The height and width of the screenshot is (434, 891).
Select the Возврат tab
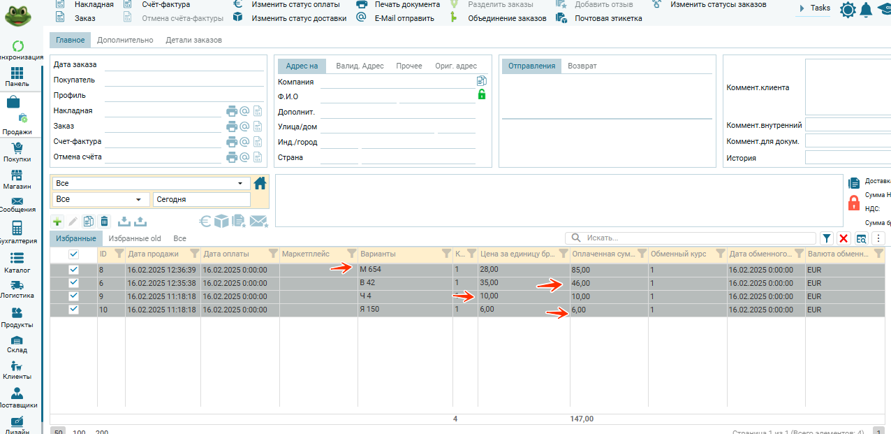pyautogui.click(x=582, y=66)
